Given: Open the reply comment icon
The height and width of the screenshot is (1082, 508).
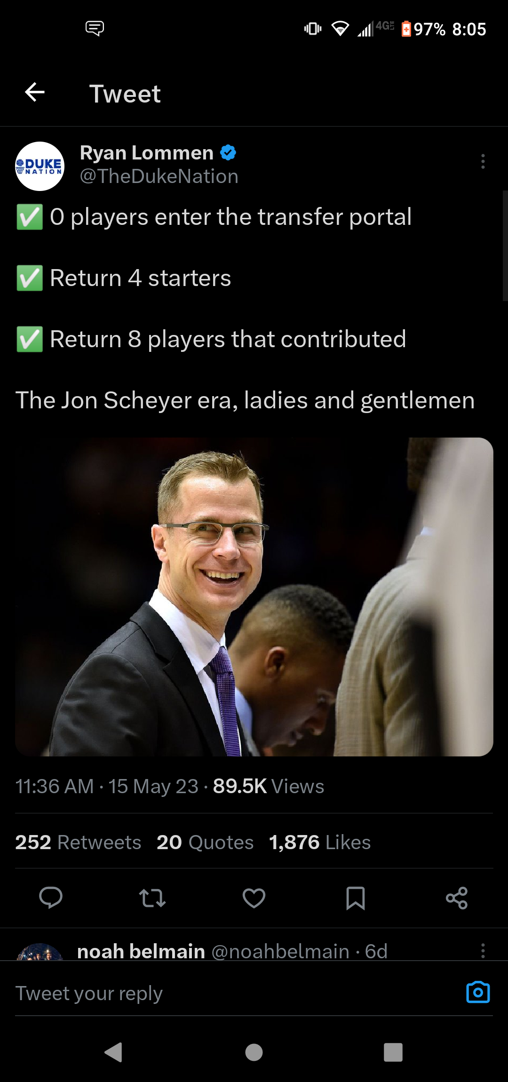Looking at the screenshot, I should pyautogui.click(x=51, y=898).
